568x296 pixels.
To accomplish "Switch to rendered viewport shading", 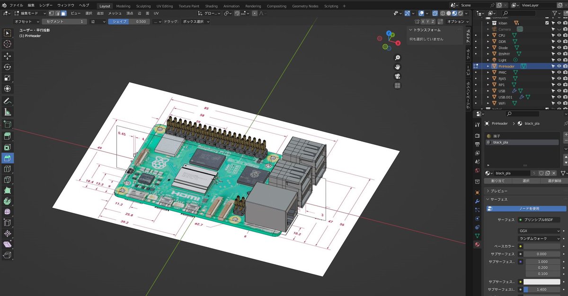I will click(x=461, y=13).
